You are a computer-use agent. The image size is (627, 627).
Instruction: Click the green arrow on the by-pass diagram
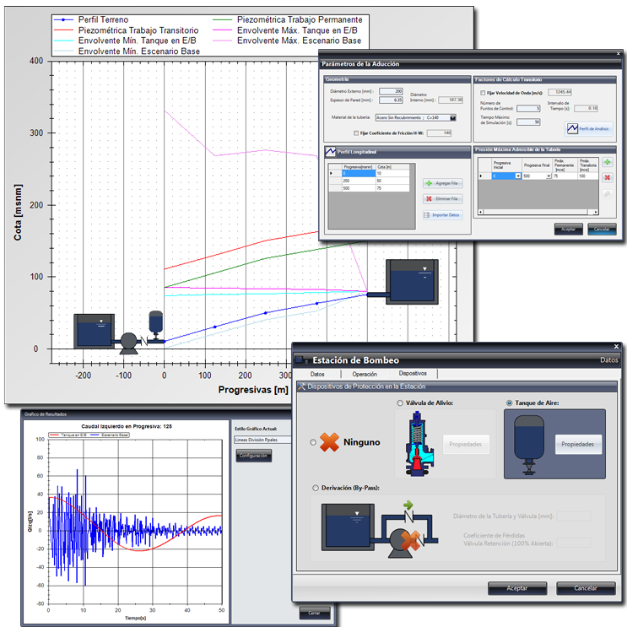[x=408, y=505]
